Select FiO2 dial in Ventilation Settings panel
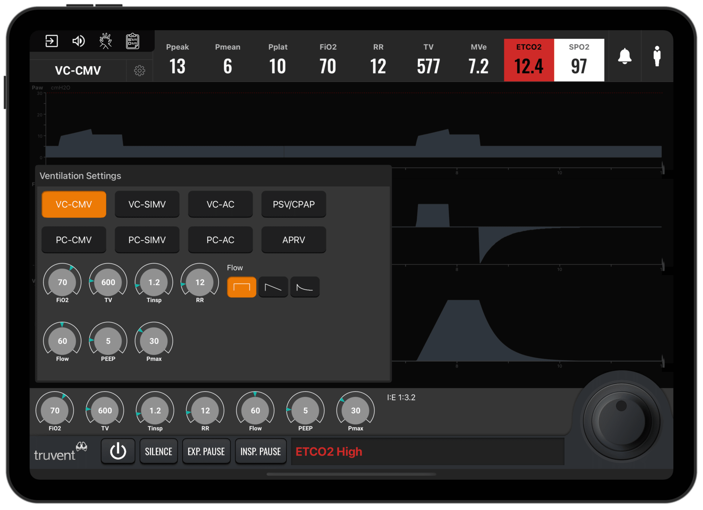 62,282
